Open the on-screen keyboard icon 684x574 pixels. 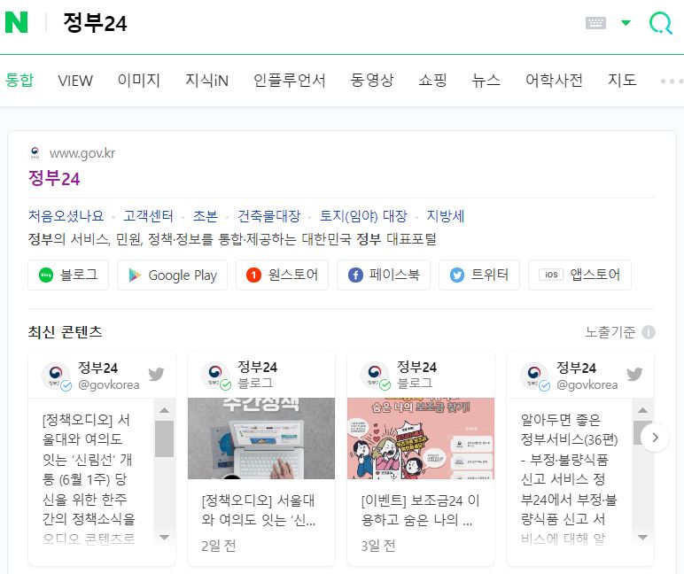tap(595, 23)
